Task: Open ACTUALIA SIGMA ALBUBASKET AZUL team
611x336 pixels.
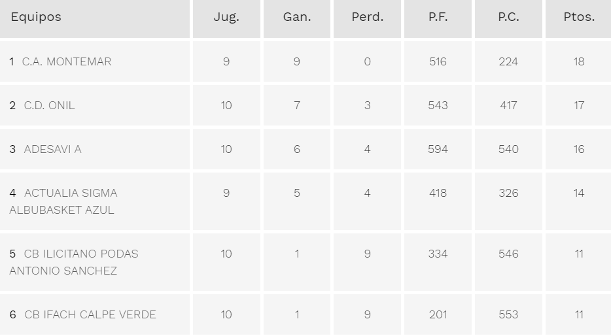Action: 63,201
